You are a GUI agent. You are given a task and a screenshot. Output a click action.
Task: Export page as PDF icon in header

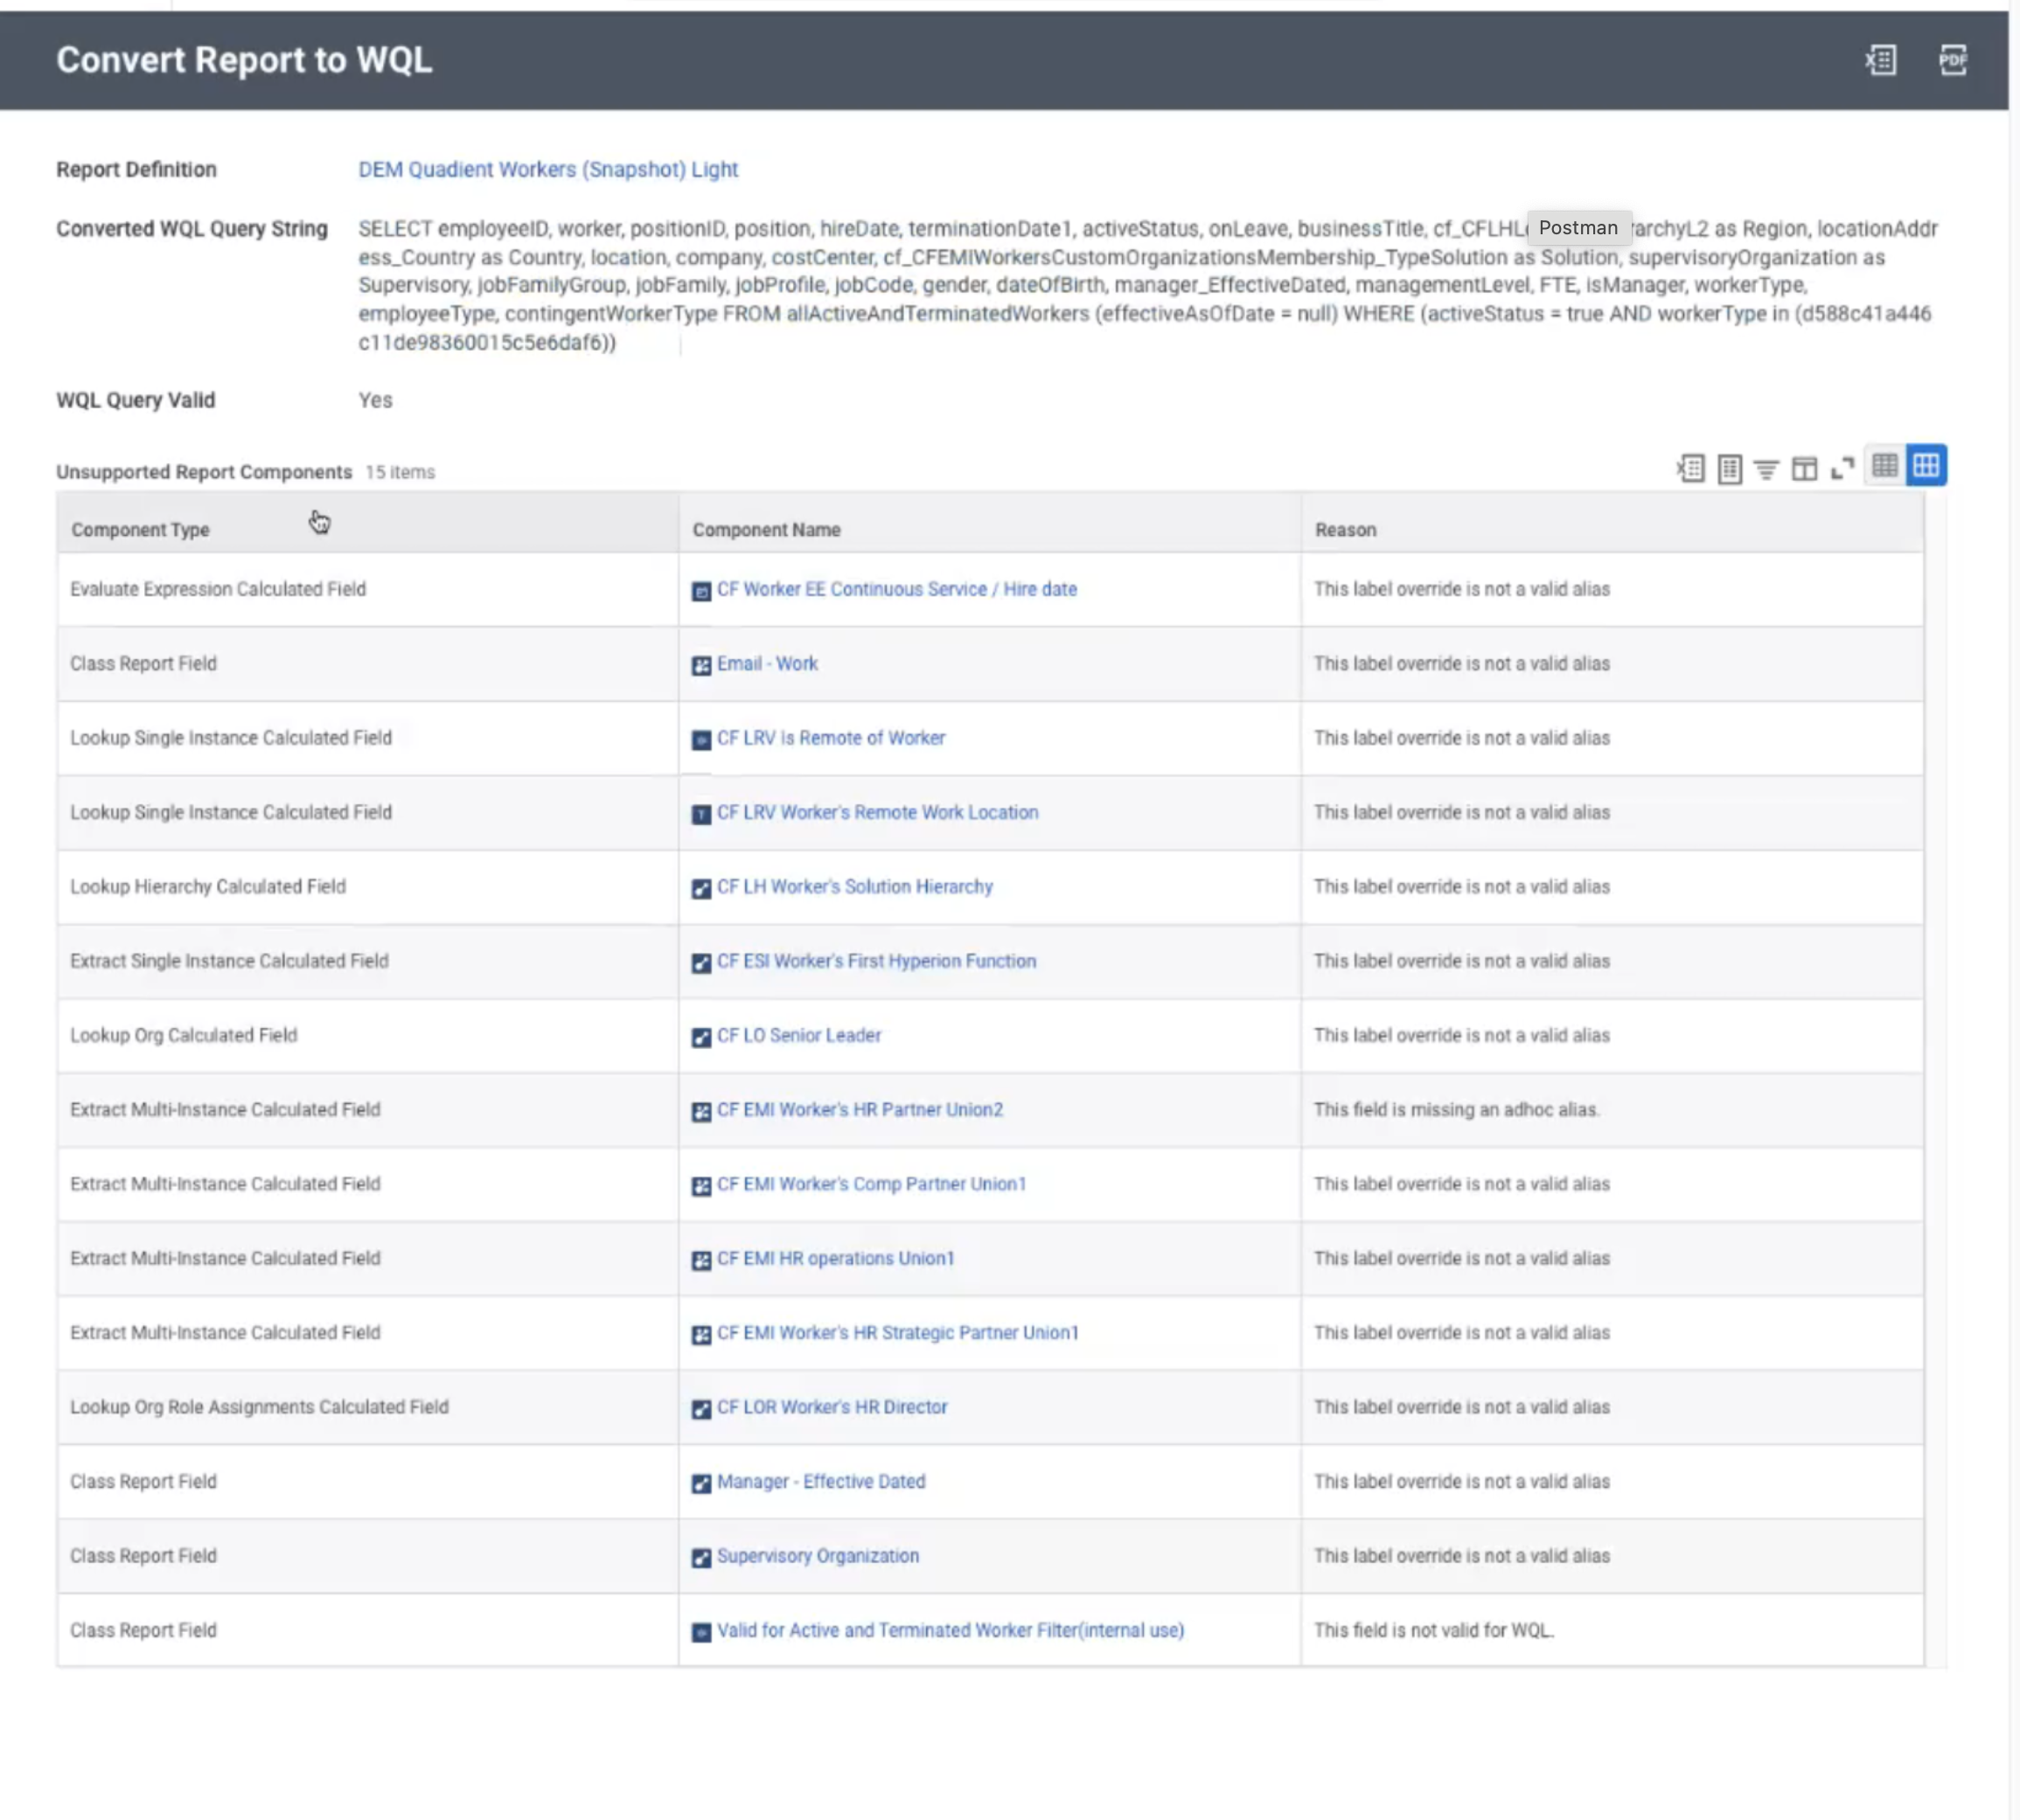1953,60
